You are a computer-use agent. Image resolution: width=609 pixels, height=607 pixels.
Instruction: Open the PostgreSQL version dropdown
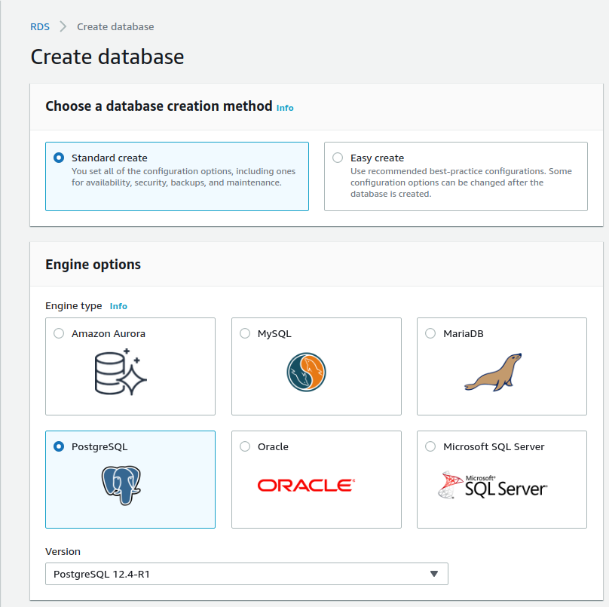[x=246, y=574]
